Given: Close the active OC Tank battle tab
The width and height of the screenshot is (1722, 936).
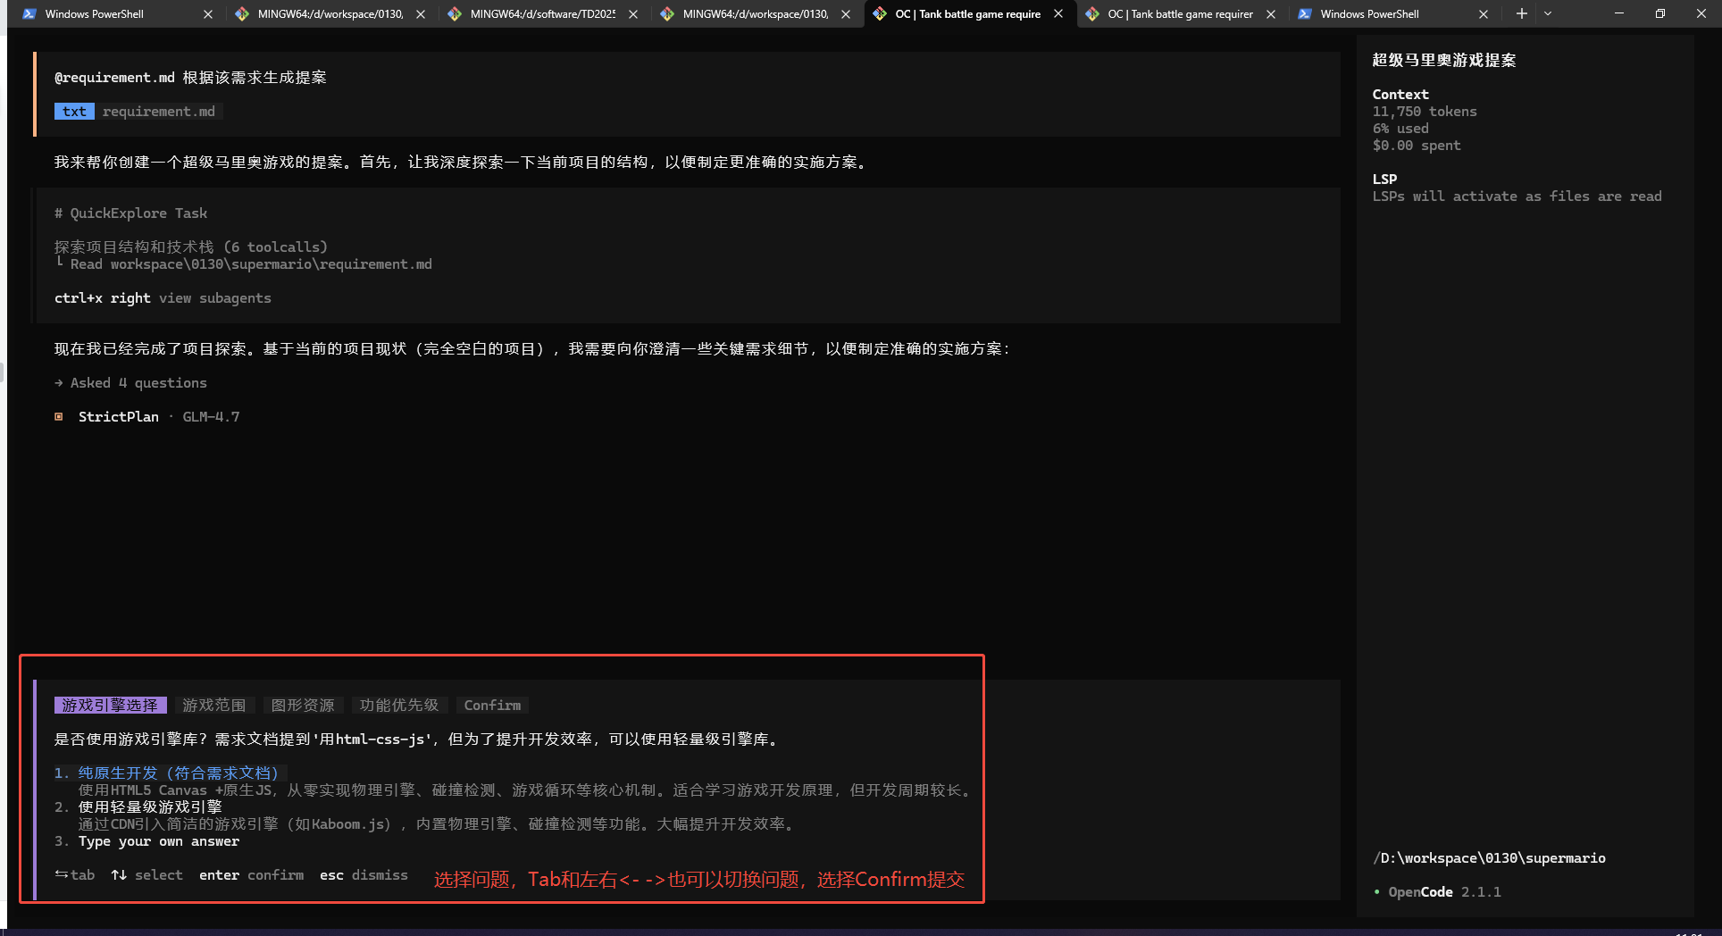Looking at the screenshot, I should pos(1058,14).
